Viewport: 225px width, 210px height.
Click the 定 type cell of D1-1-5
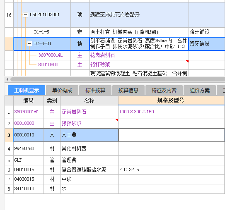(80, 32)
